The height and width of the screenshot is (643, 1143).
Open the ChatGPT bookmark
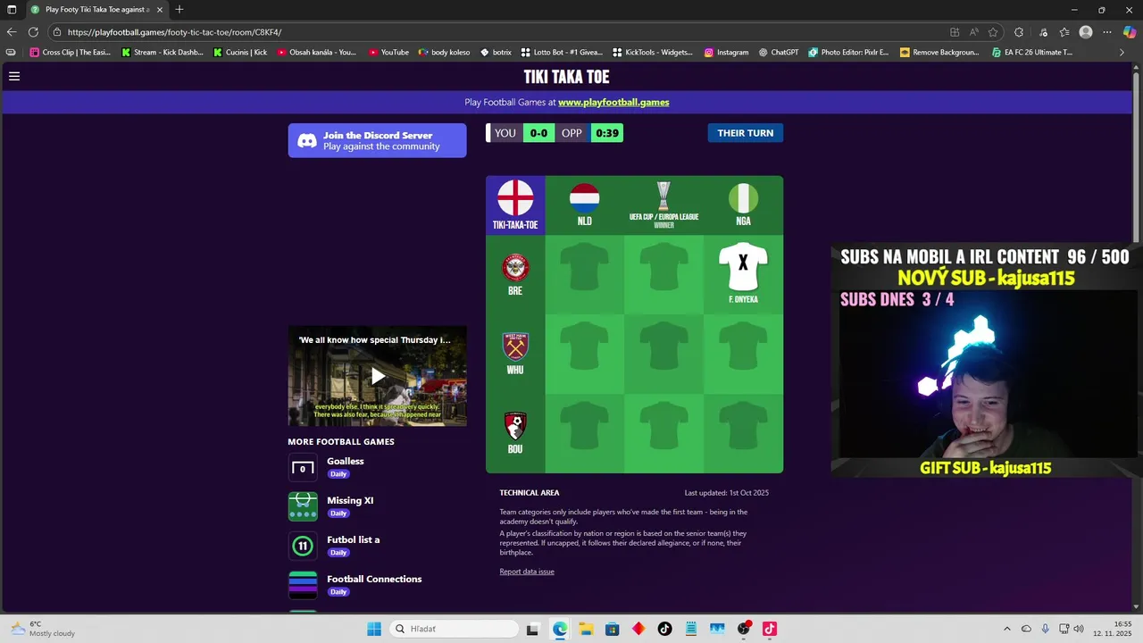(x=779, y=53)
